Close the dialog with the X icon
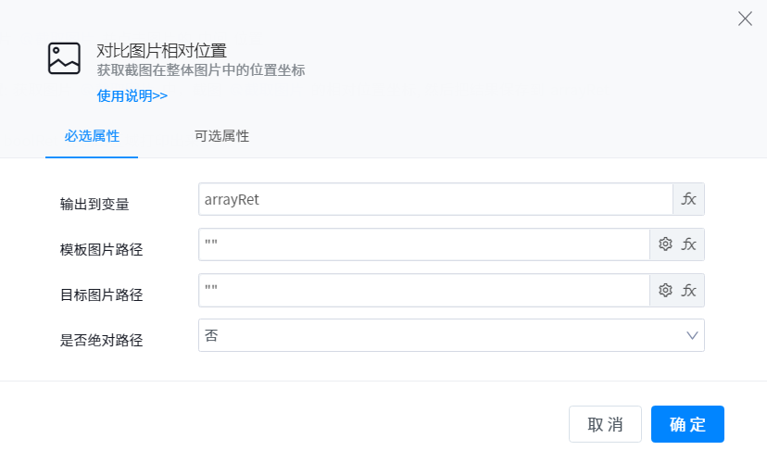 (745, 19)
